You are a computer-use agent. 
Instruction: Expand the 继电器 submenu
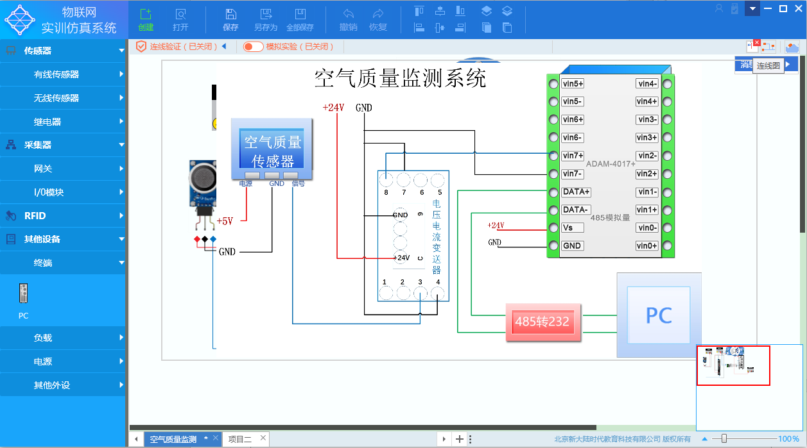[121, 122]
